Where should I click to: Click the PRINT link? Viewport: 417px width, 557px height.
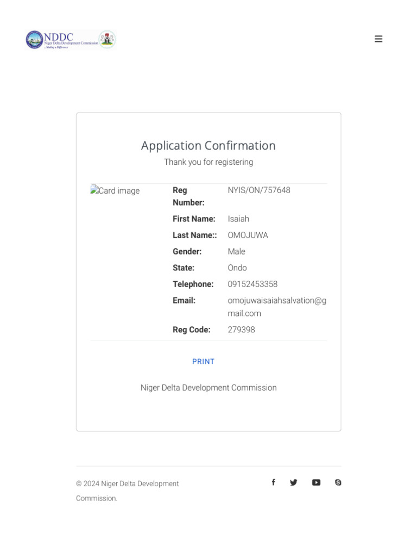click(x=203, y=361)
